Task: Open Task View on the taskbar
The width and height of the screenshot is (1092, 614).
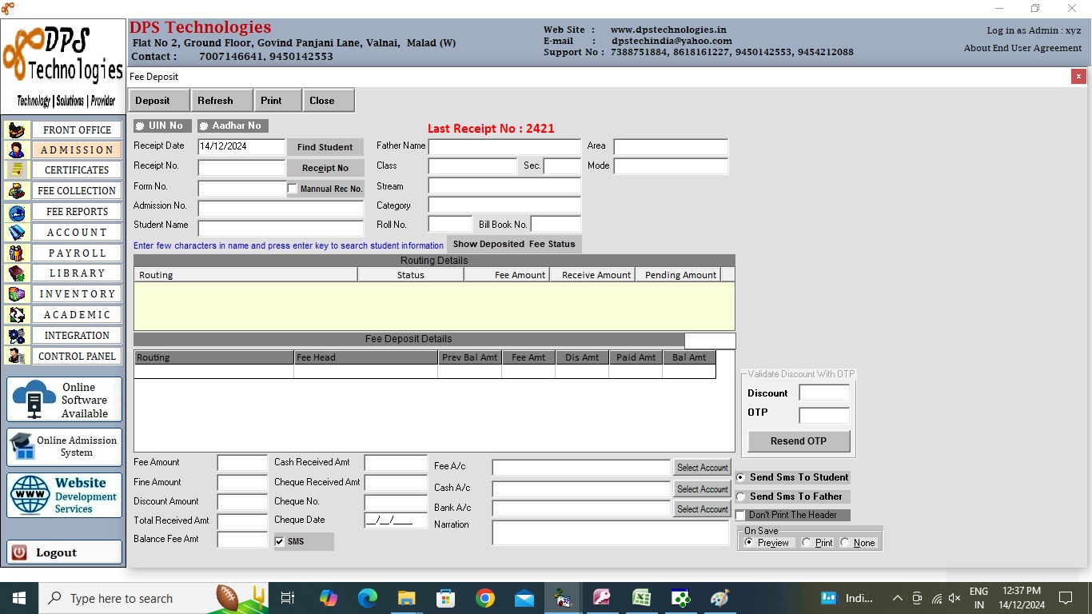Action: [288, 598]
